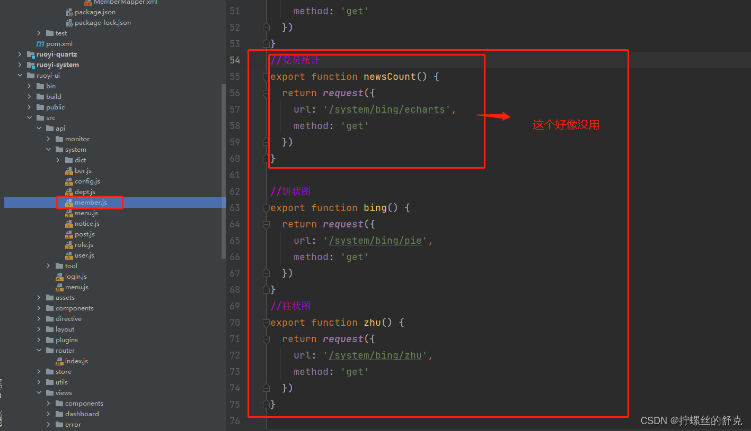Expand the test folder
Image resolution: width=751 pixels, height=431 pixels.
pyautogui.click(x=39, y=33)
